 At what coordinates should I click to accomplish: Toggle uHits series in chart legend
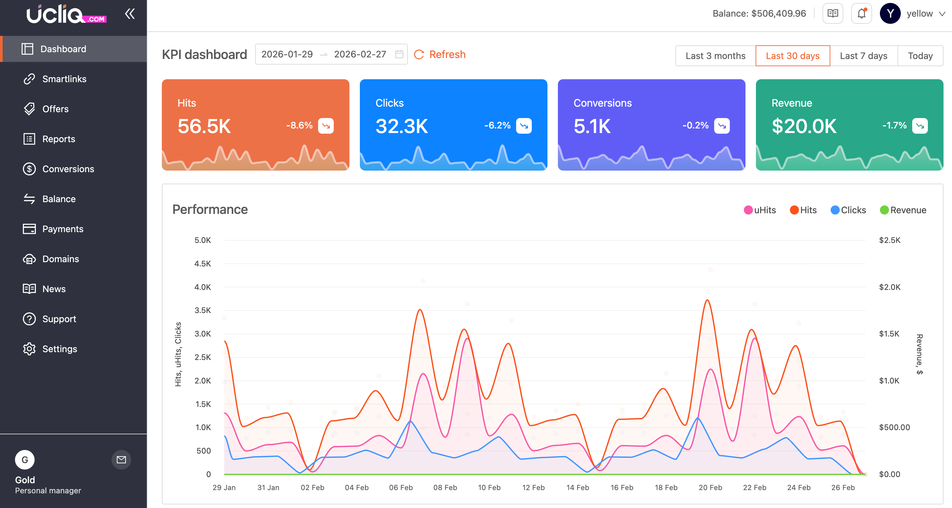760,210
